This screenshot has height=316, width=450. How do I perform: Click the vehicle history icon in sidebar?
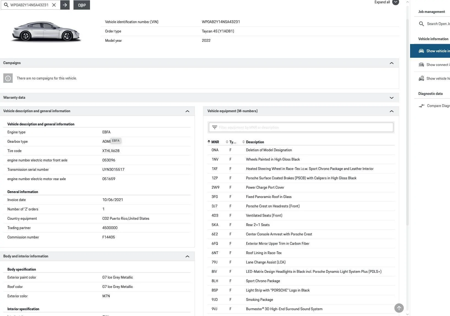click(x=421, y=79)
